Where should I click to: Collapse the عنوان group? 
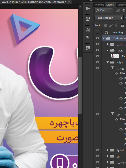point(108,62)
